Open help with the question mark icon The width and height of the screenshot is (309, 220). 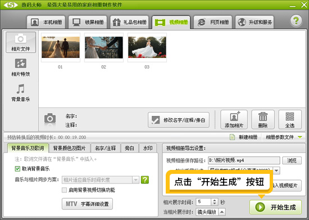click(x=296, y=21)
